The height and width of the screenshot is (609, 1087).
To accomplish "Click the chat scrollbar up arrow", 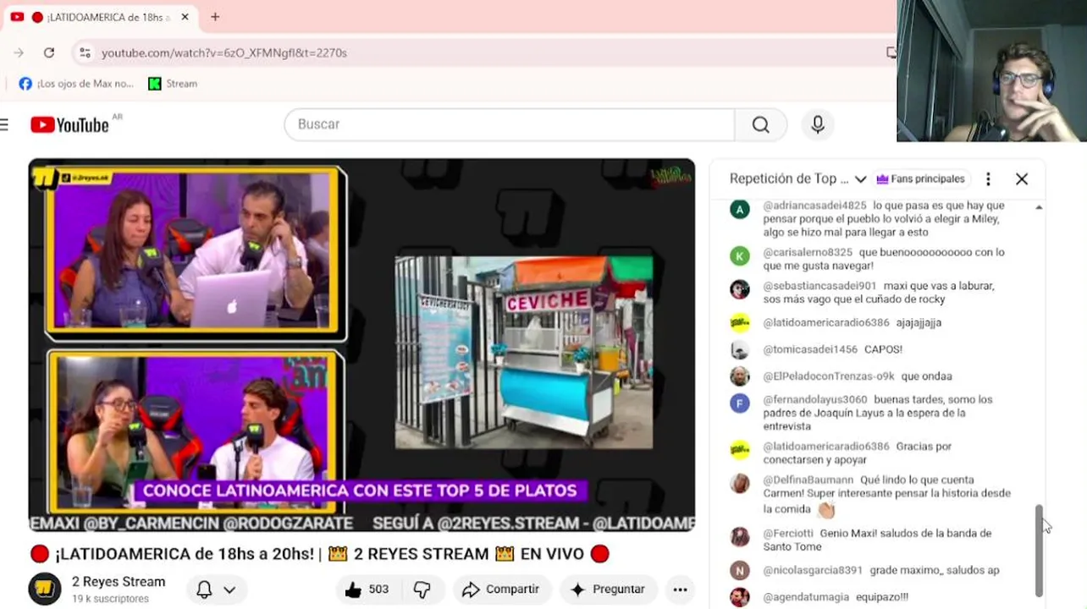I will (x=1040, y=207).
